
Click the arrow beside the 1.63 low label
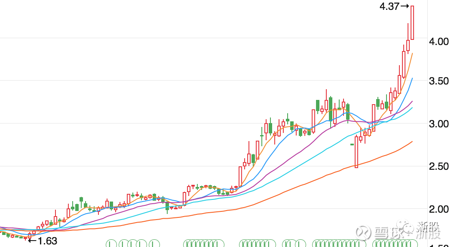[x=32, y=240]
